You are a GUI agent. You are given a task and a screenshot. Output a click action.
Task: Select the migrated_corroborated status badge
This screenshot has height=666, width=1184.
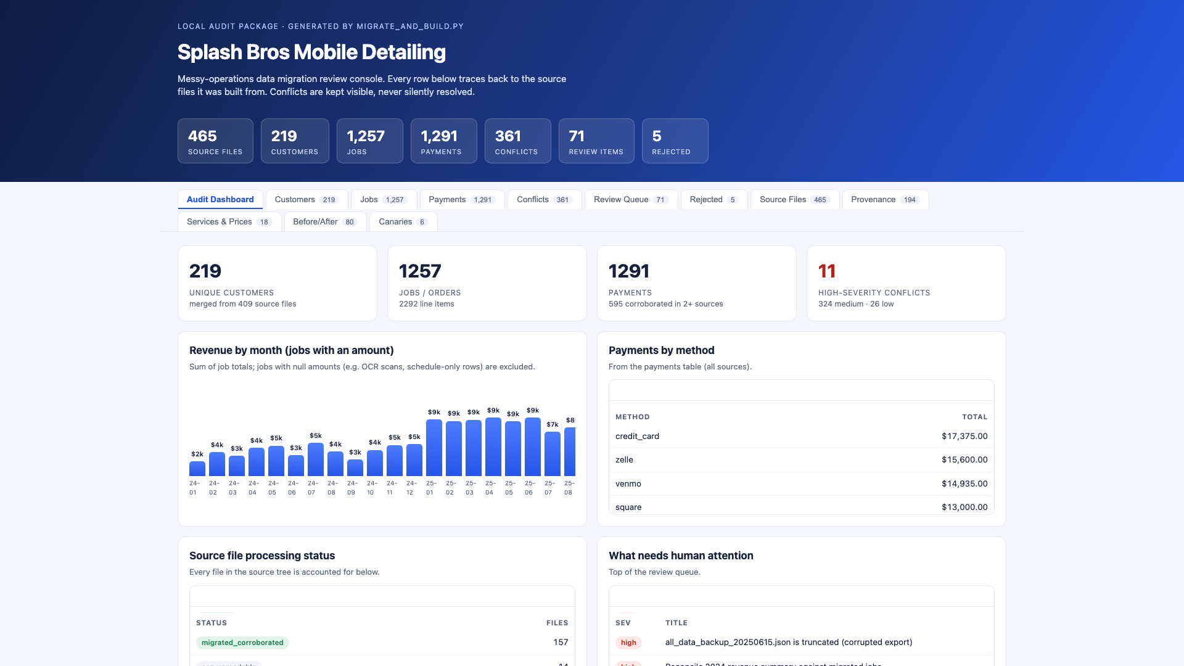click(242, 643)
